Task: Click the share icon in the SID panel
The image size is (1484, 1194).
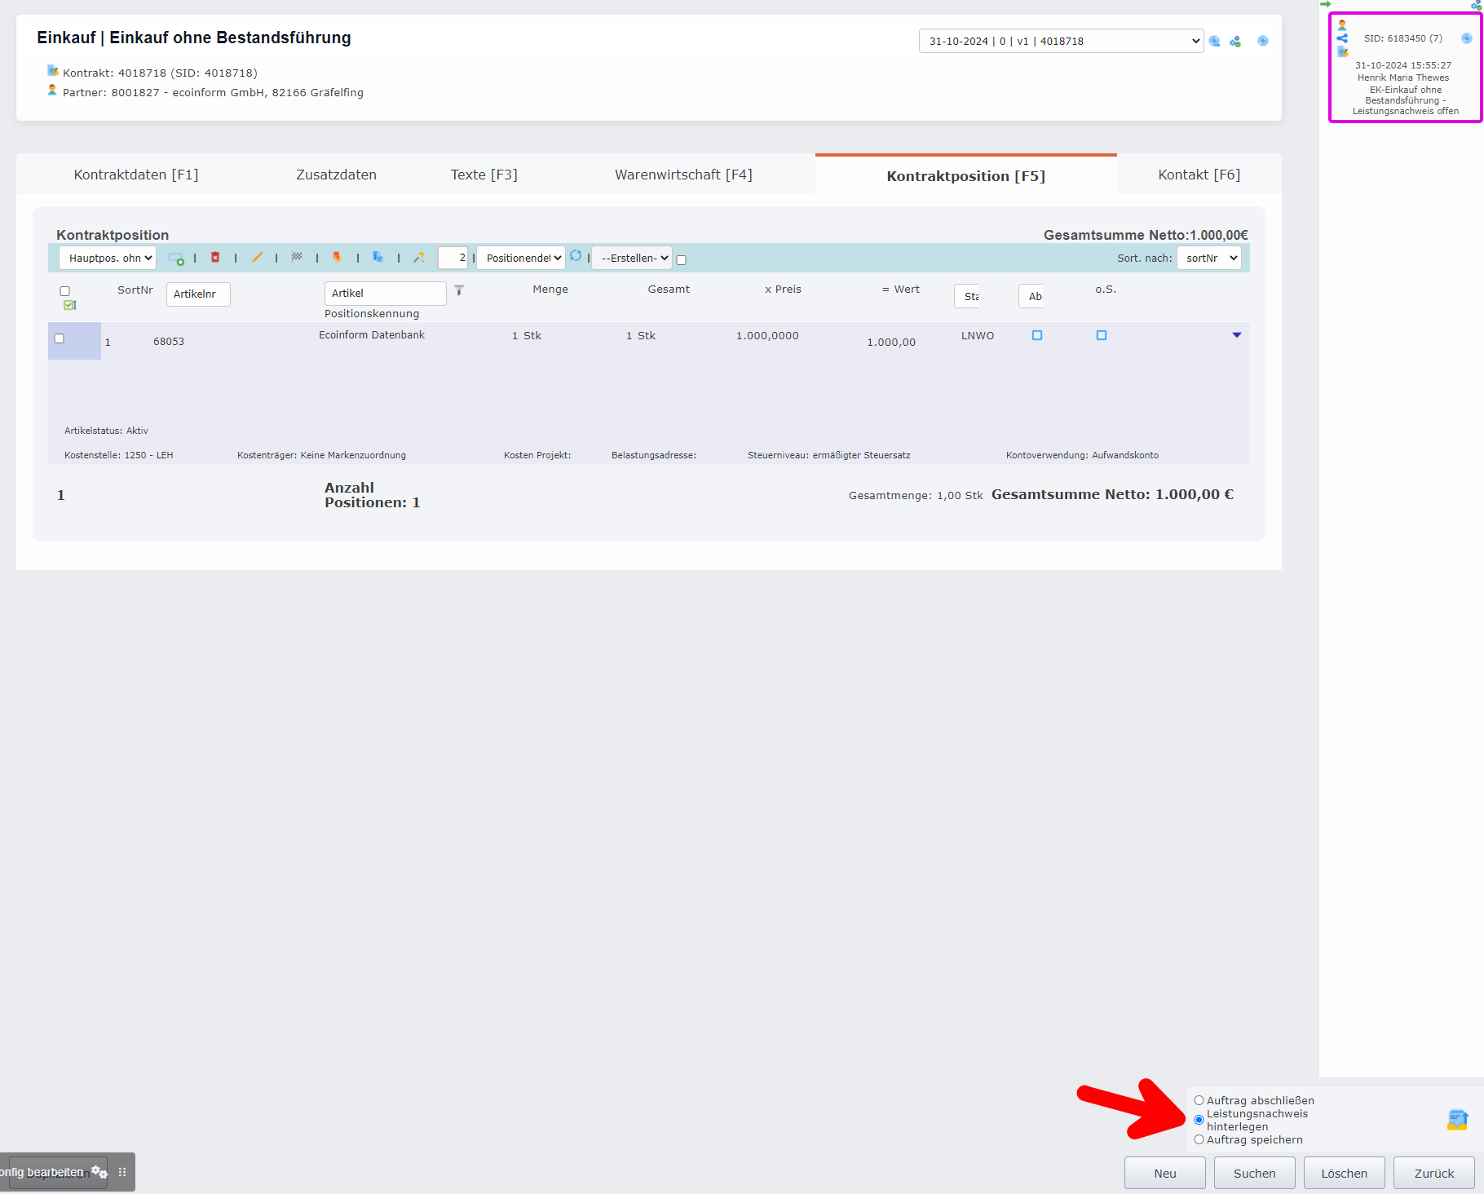Action: point(1342,38)
